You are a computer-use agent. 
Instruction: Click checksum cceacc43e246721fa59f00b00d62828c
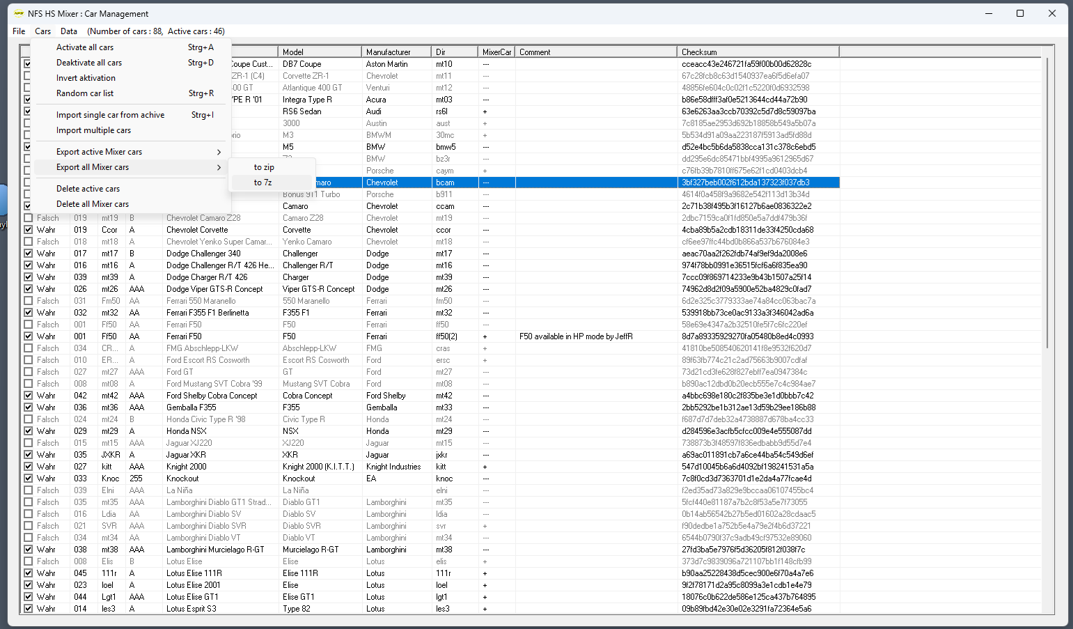[x=746, y=64]
